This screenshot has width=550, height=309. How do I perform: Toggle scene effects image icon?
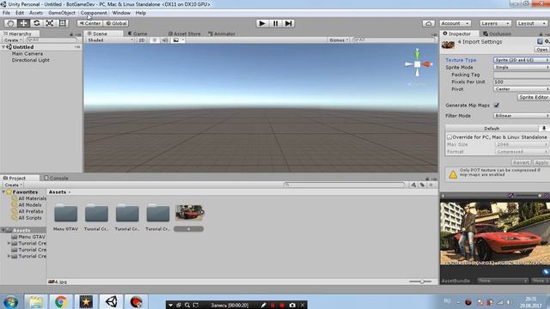tap(176, 40)
